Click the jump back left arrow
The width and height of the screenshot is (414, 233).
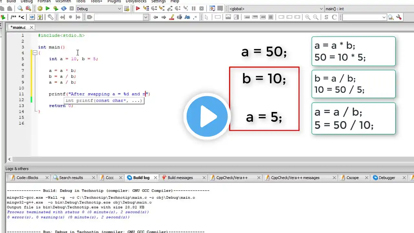tap(156, 17)
